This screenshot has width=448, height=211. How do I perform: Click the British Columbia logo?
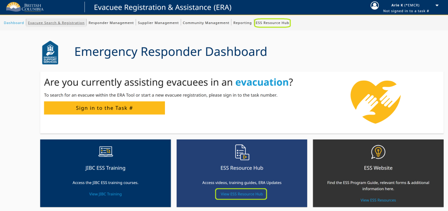[x=25, y=7]
